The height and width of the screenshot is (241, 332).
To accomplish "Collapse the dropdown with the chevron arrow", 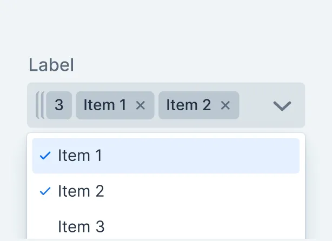I will tap(282, 105).
